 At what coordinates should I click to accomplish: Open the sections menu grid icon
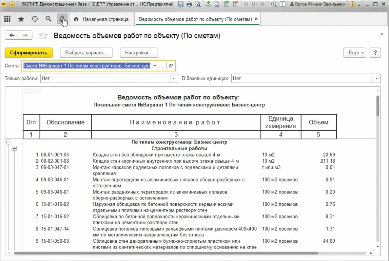click(x=7, y=19)
